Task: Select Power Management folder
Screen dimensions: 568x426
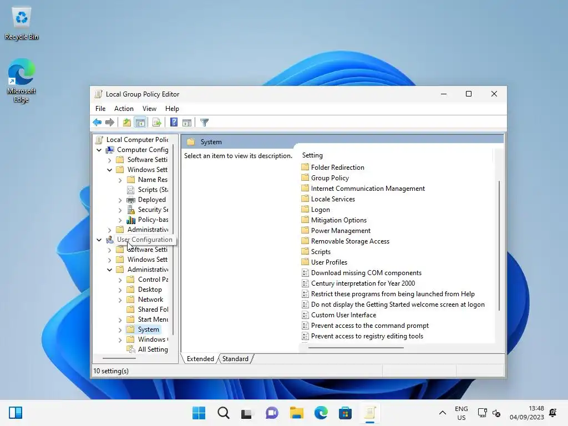Action: [x=336, y=230]
